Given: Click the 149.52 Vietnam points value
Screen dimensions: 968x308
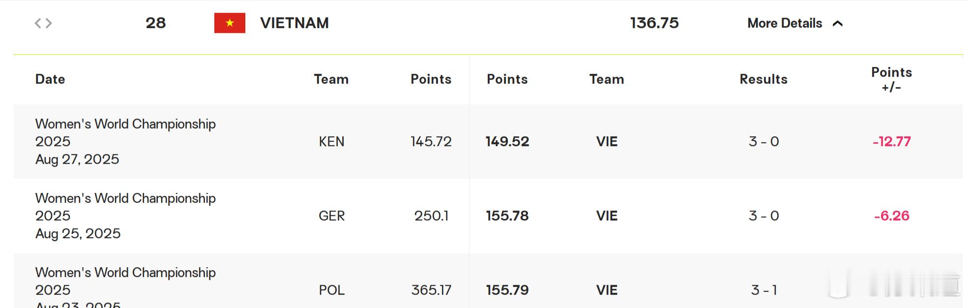Looking at the screenshot, I should tap(507, 142).
